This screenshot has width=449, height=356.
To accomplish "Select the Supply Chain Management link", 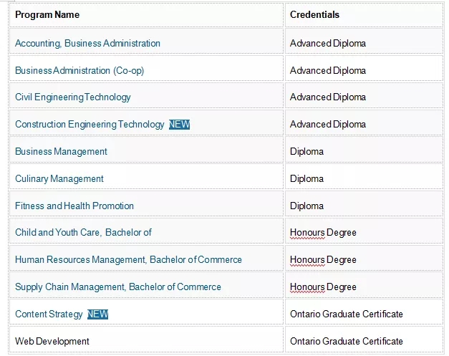I will coord(118,287).
